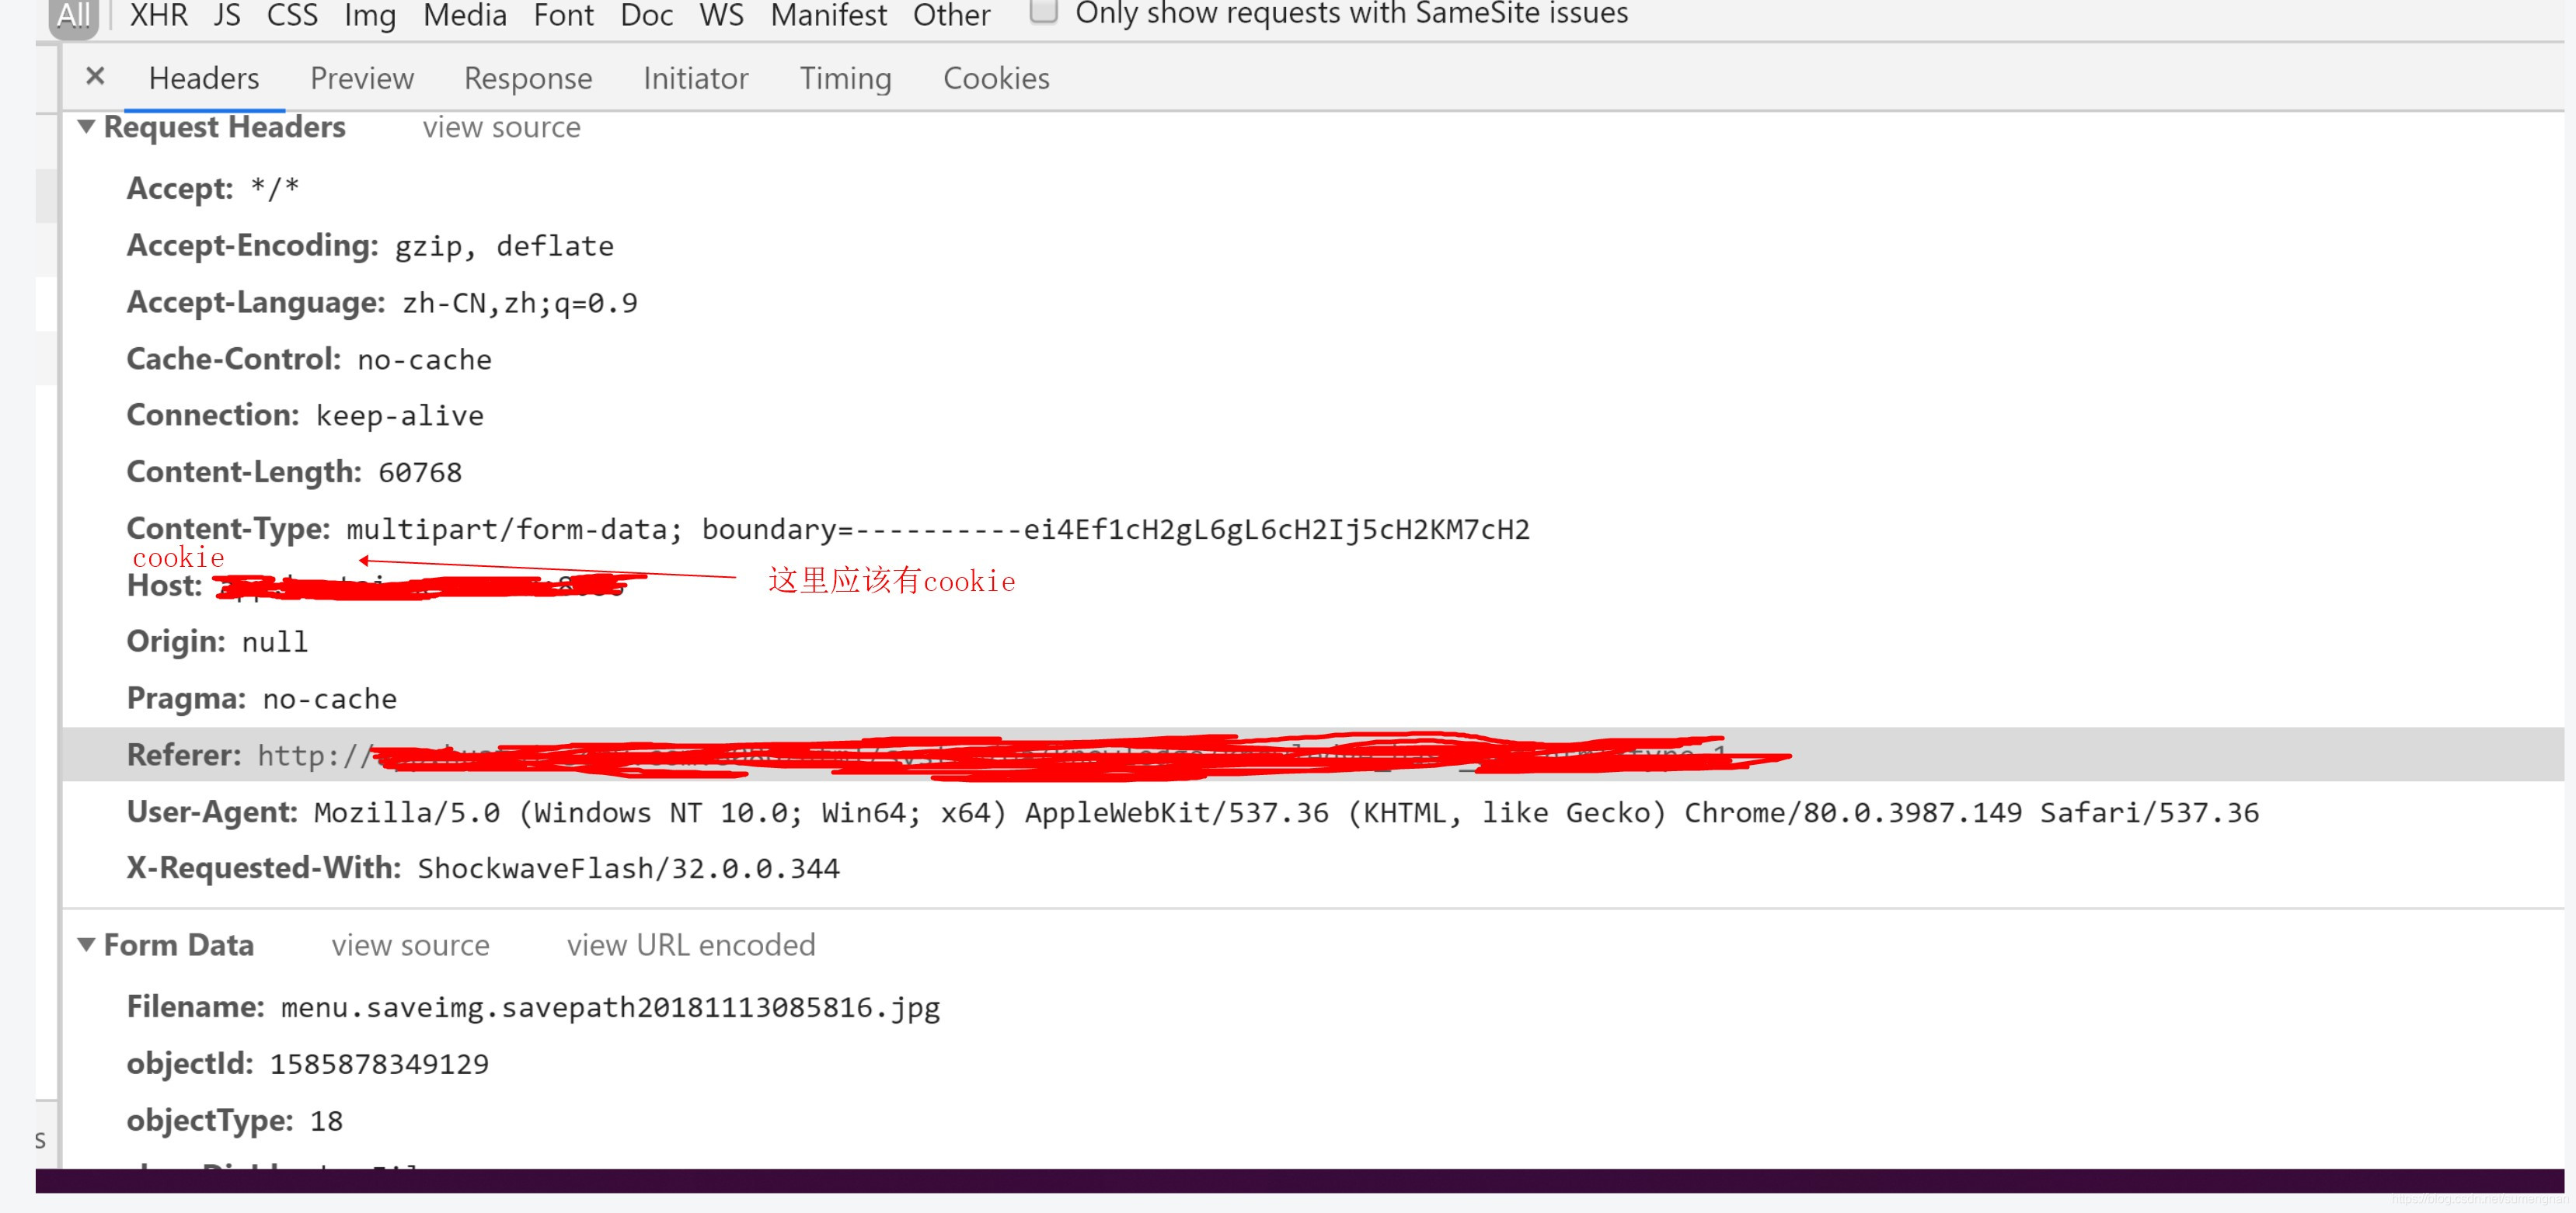
Task: Filter requests by Other type
Action: pos(950,15)
